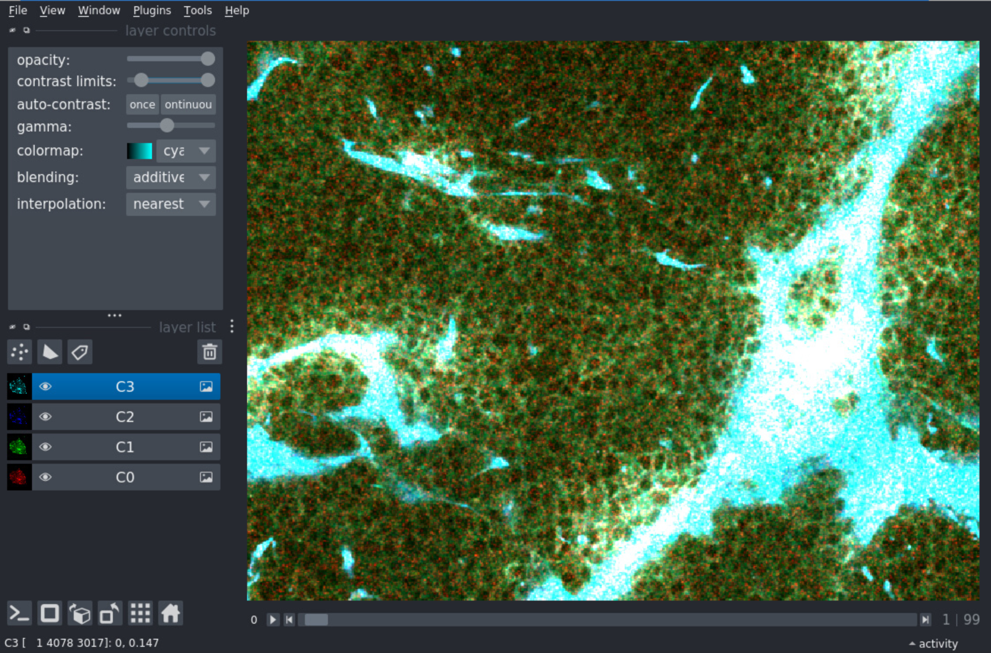The height and width of the screenshot is (653, 991).
Task: Open the Plugins menu
Action: (x=152, y=10)
